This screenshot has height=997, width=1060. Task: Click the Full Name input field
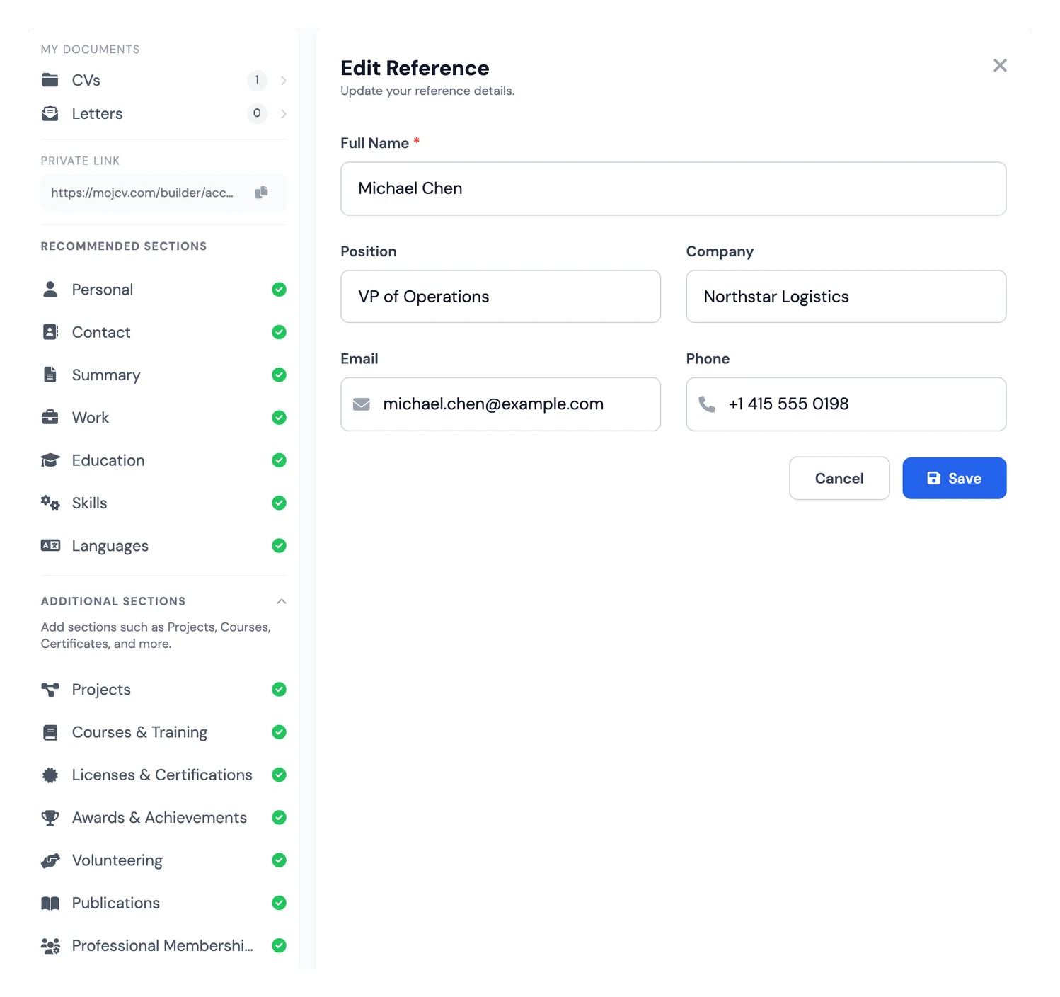coord(673,188)
